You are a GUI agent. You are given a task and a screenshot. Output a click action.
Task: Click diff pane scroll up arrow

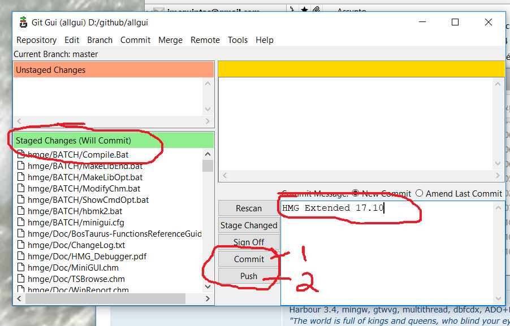click(498, 84)
